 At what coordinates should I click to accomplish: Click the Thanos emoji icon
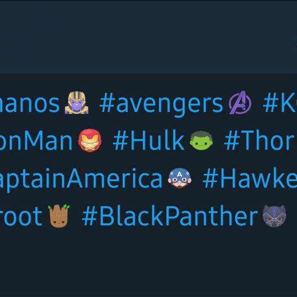click(x=76, y=103)
